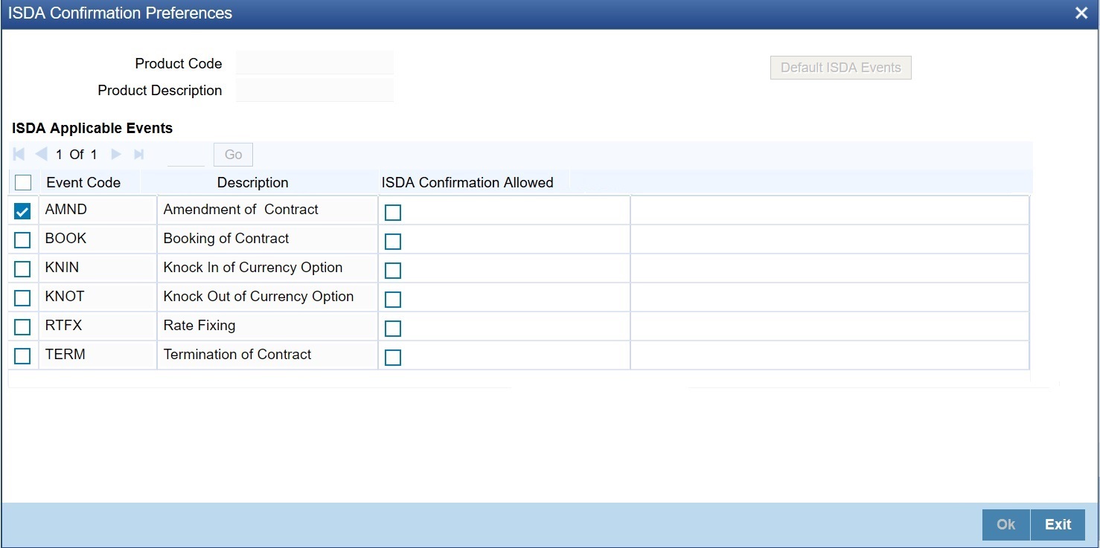Go to next page of events
Image resolution: width=1100 pixels, height=548 pixels.
click(x=116, y=155)
